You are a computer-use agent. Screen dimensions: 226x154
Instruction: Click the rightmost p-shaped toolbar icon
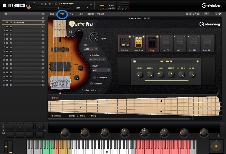(x=220, y=14)
